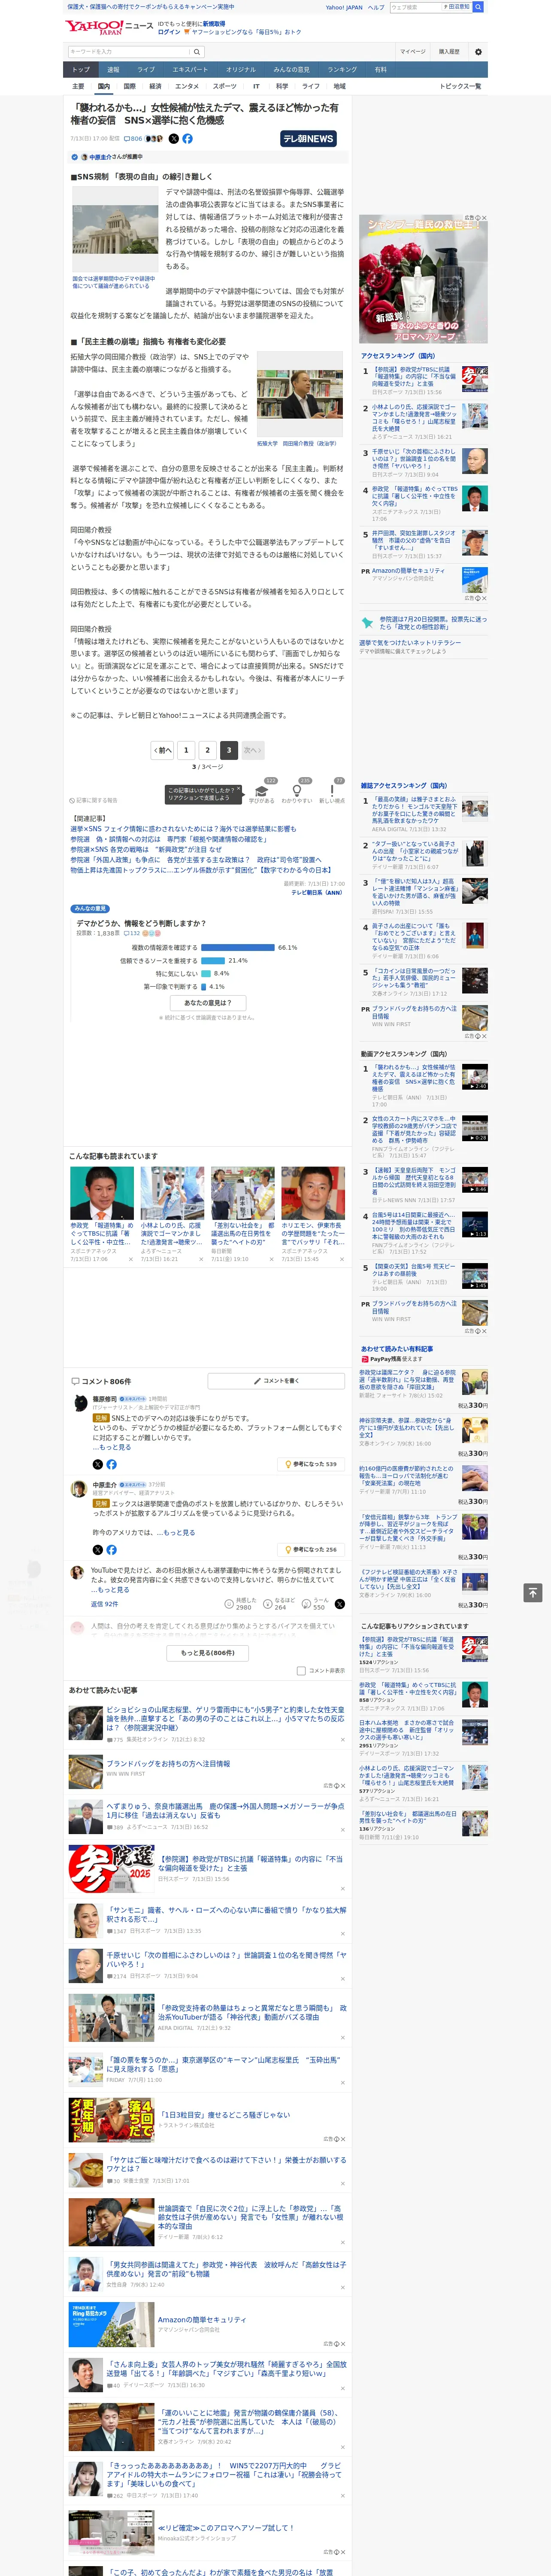Click the keyword search magnifier button
Image resolution: width=551 pixels, height=2576 pixels.
197,52
